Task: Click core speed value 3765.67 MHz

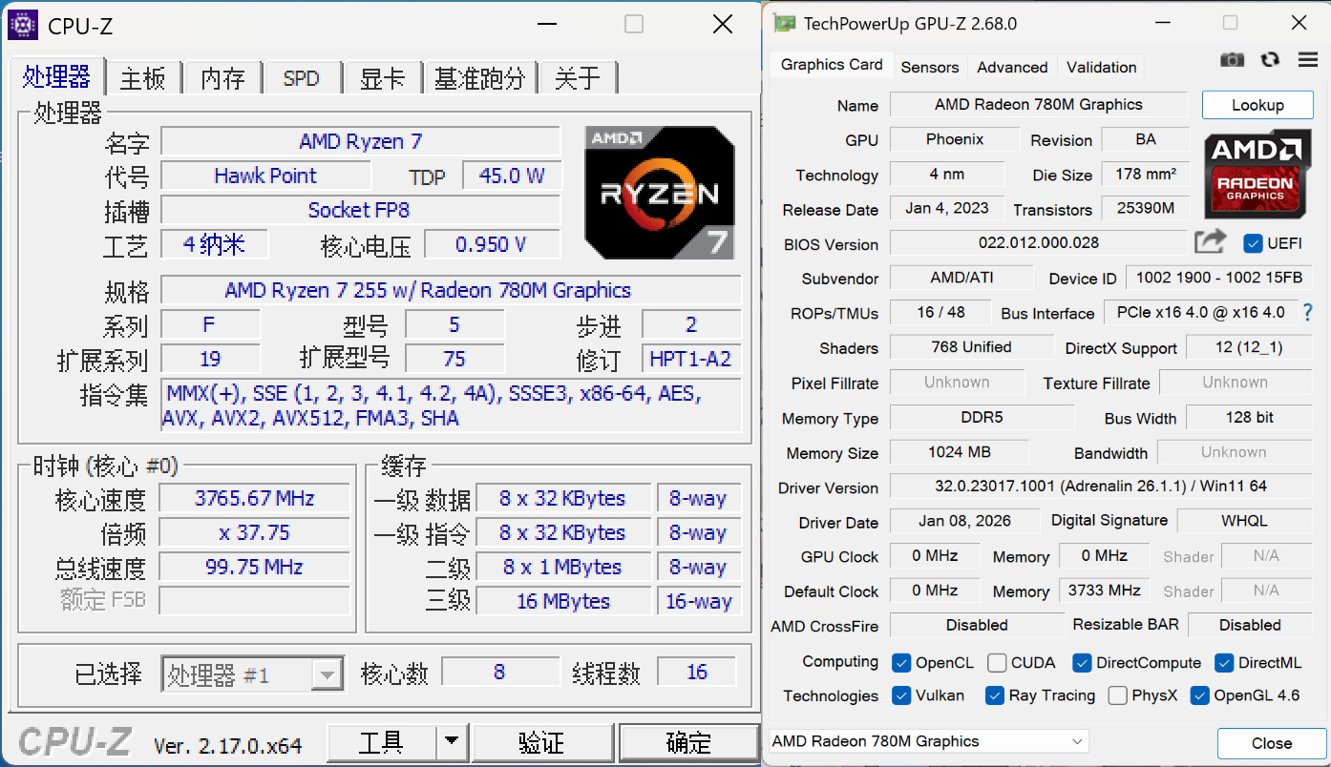Action: [x=254, y=498]
